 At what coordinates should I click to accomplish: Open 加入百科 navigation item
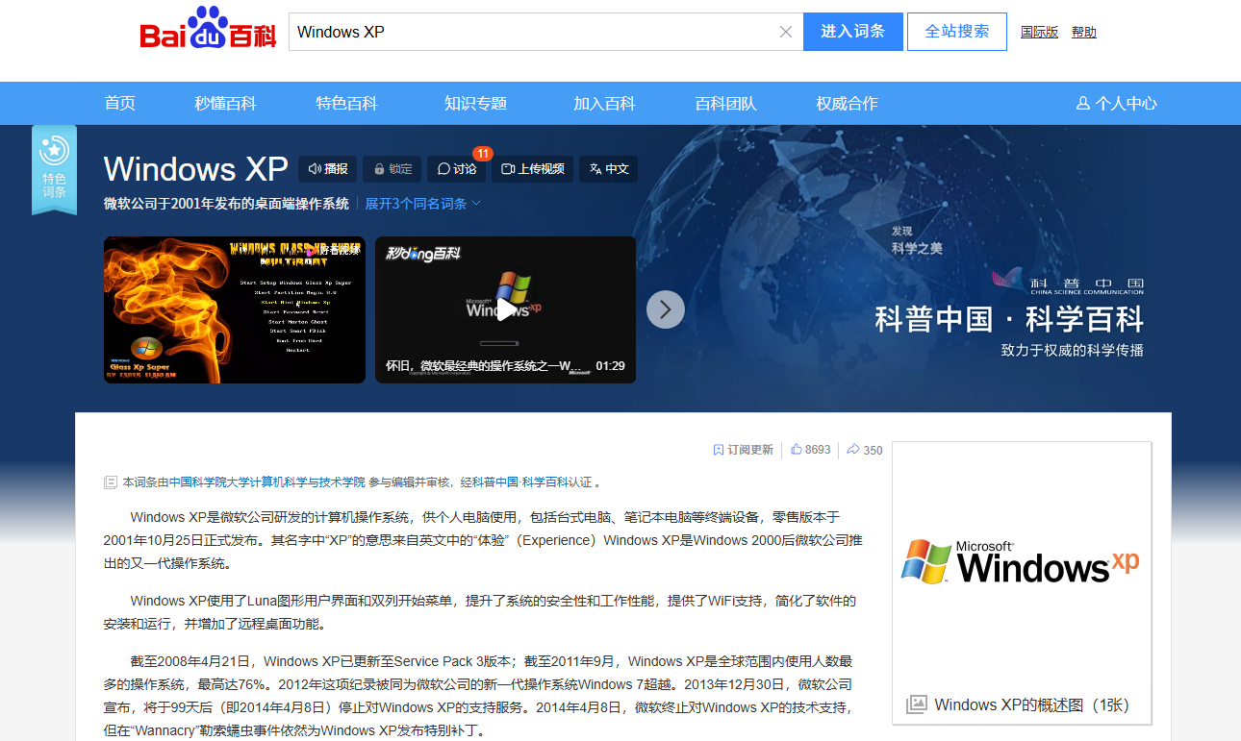[604, 103]
